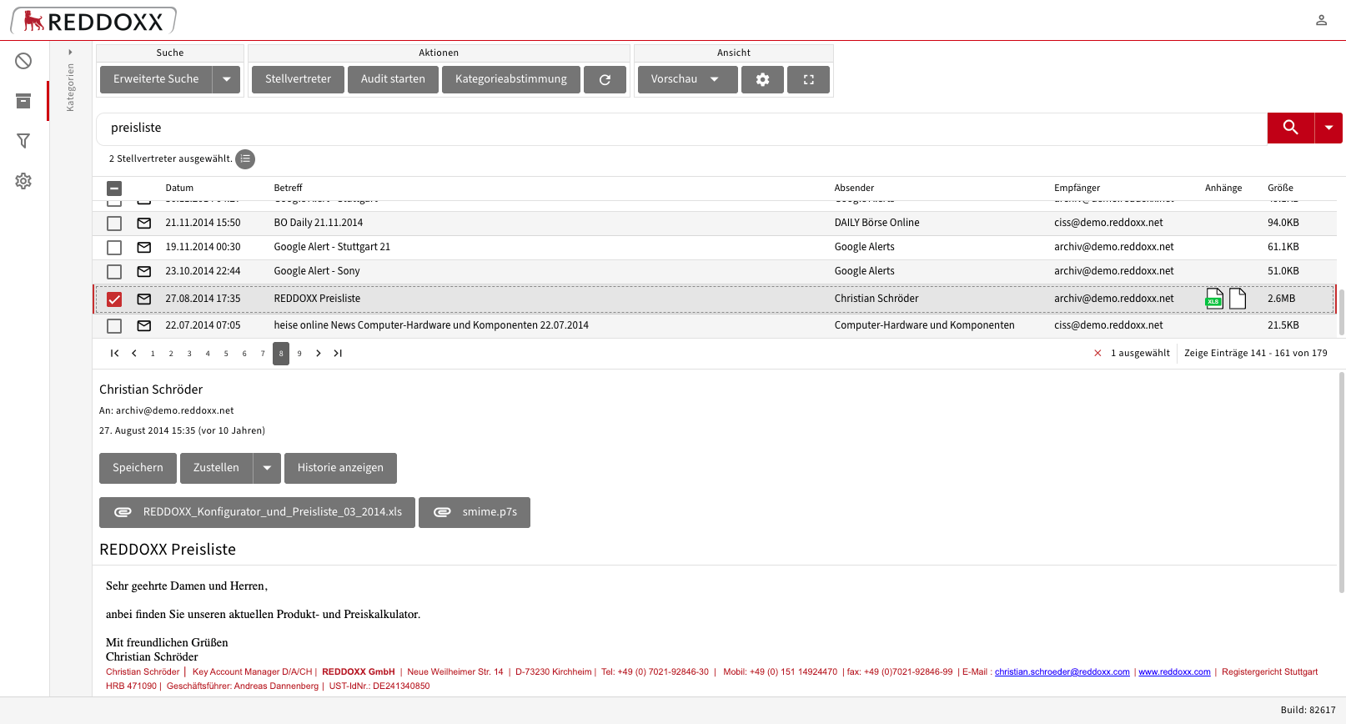Viewport: 1346px width, 724px height.
Task: Save the email with Speichern
Action: pyautogui.click(x=138, y=468)
